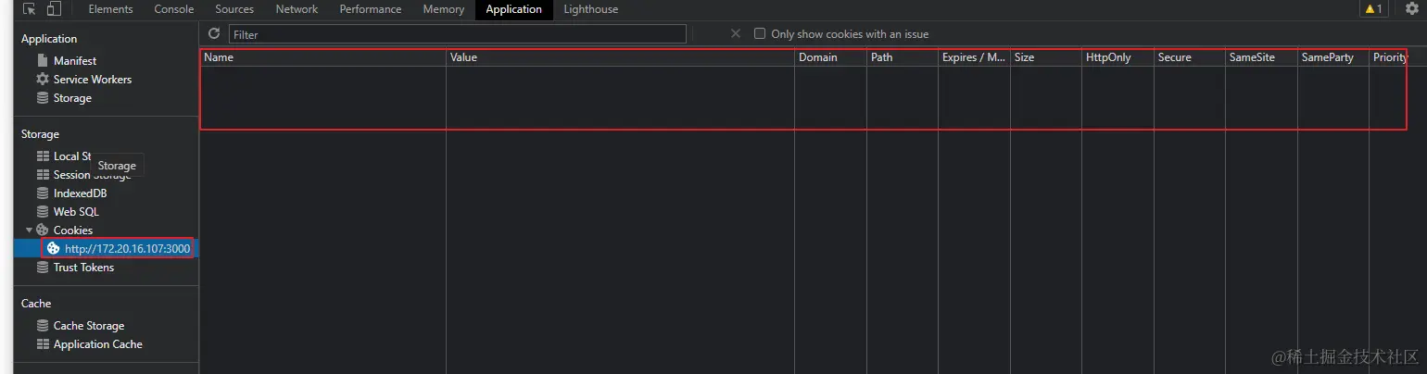Open Cache Storage

click(89, 326)
